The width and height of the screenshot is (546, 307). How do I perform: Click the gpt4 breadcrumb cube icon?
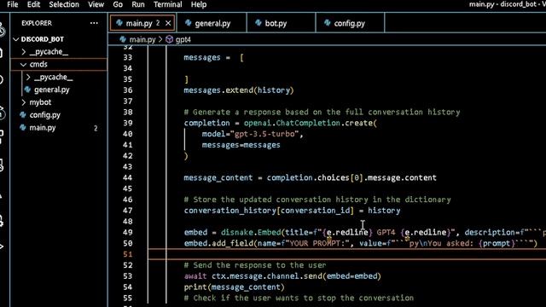coord(169,39)
